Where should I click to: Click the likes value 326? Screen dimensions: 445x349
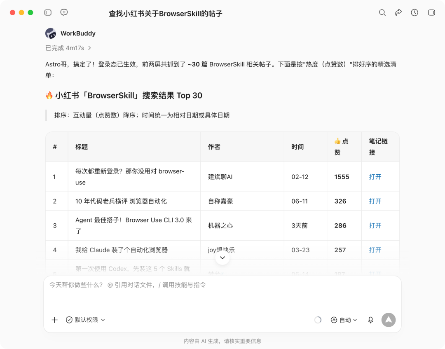[340, 201]
